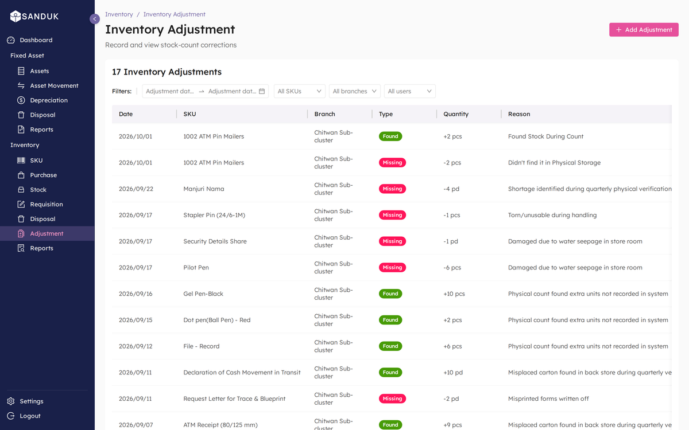Click the start Adjustment date field
This screenshot has height=430, width=689.
click(170, 91)
